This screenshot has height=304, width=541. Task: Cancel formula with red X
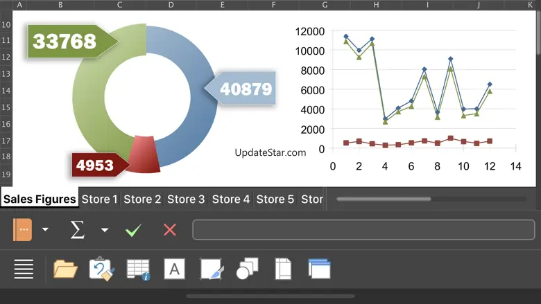point(170,230)
